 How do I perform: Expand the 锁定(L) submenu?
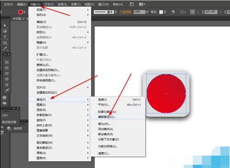pos(60,32)
